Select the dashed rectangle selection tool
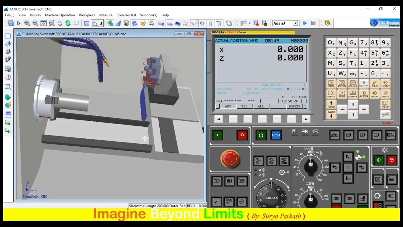 pyautogui.click(x=76, y=23)
